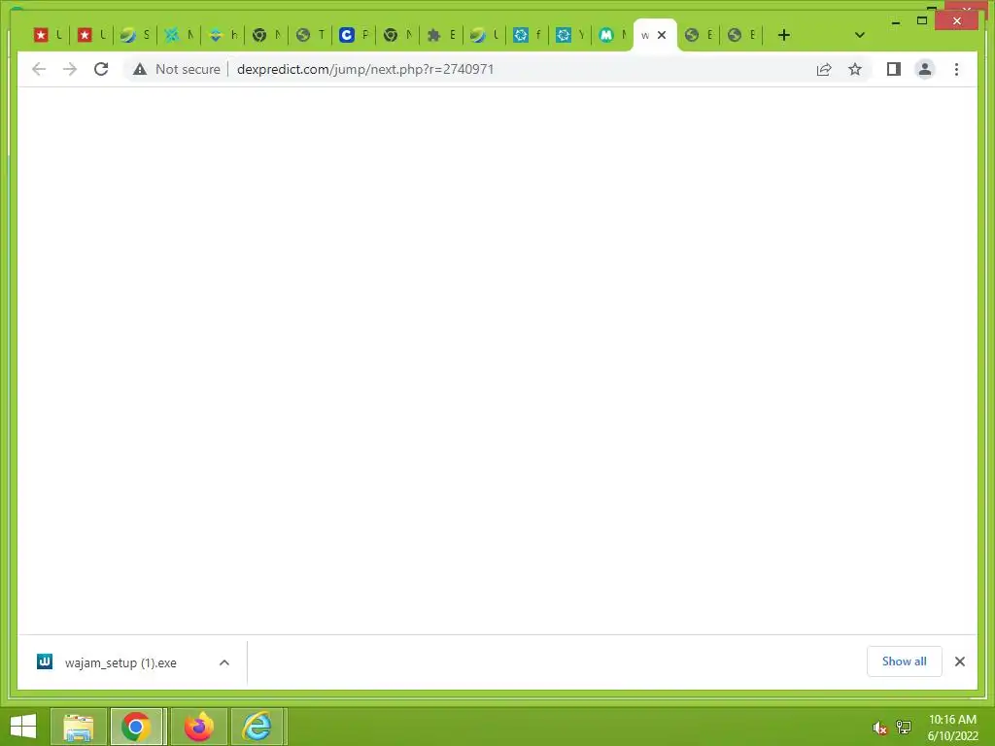
Task: Reload the current page
Action: click(x=101, y=69)
